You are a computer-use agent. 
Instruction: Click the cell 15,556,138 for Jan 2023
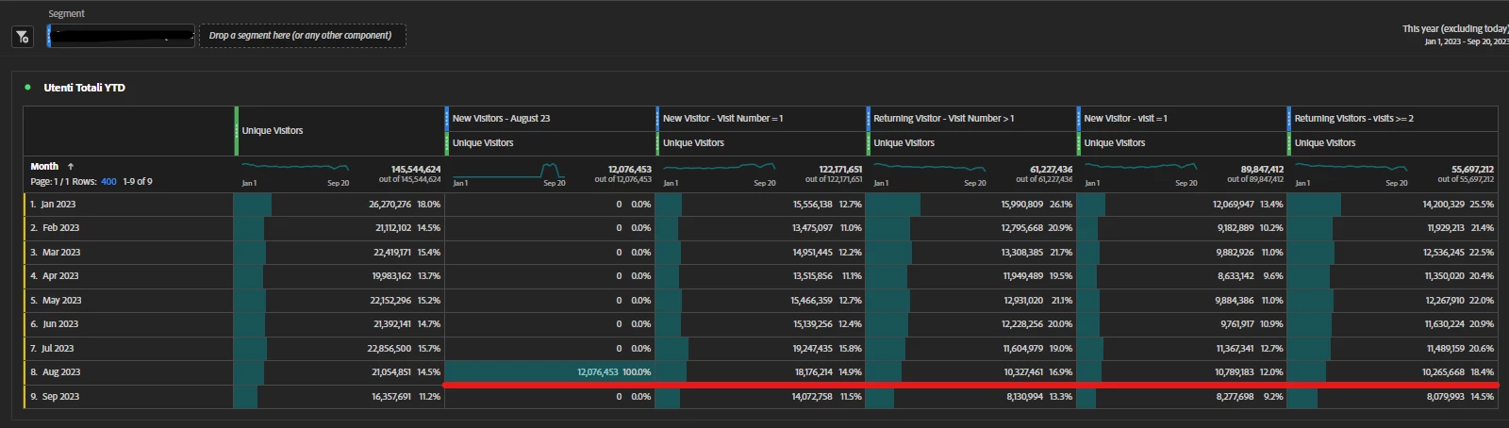[760, 205]
